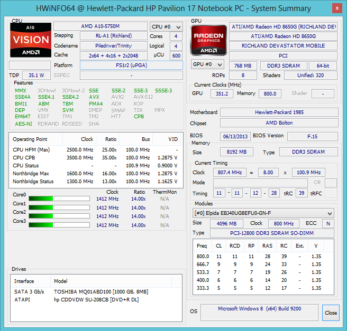The width and height of the screenshot is (347, 331).
Task: Click the OS field Microsoft Windows 8
Action: tap(259, 312)
